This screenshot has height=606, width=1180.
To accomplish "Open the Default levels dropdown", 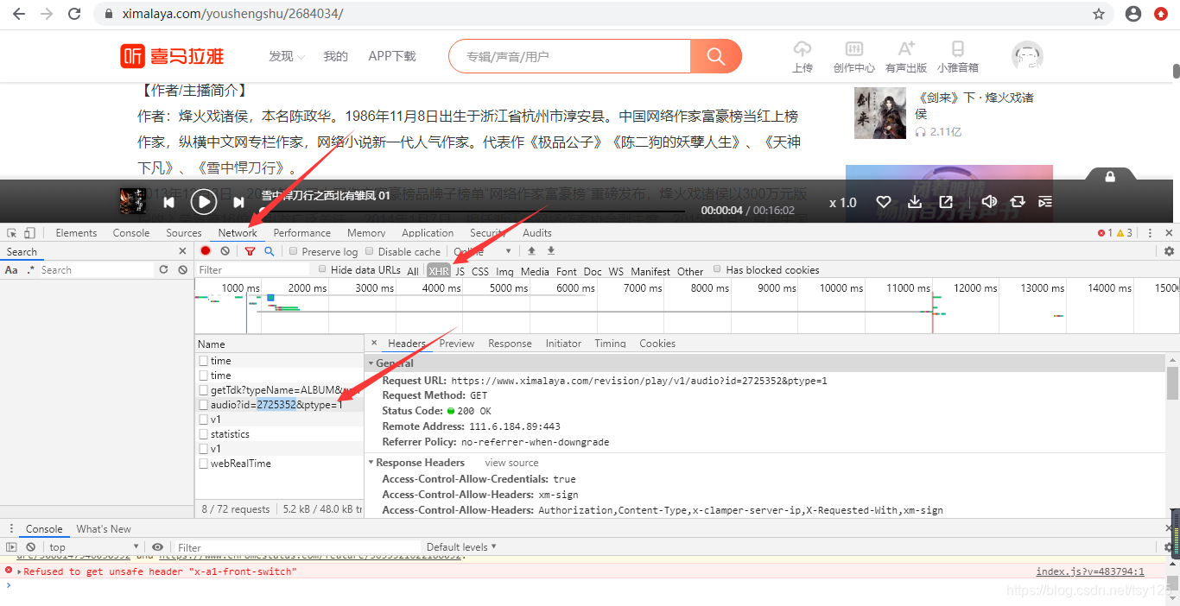I will coord(462,546).
